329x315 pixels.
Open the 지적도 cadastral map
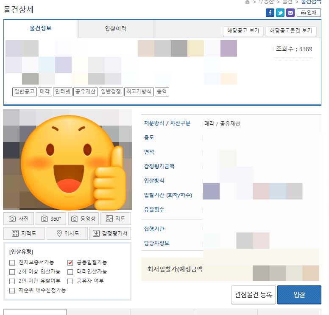point(24,233)
